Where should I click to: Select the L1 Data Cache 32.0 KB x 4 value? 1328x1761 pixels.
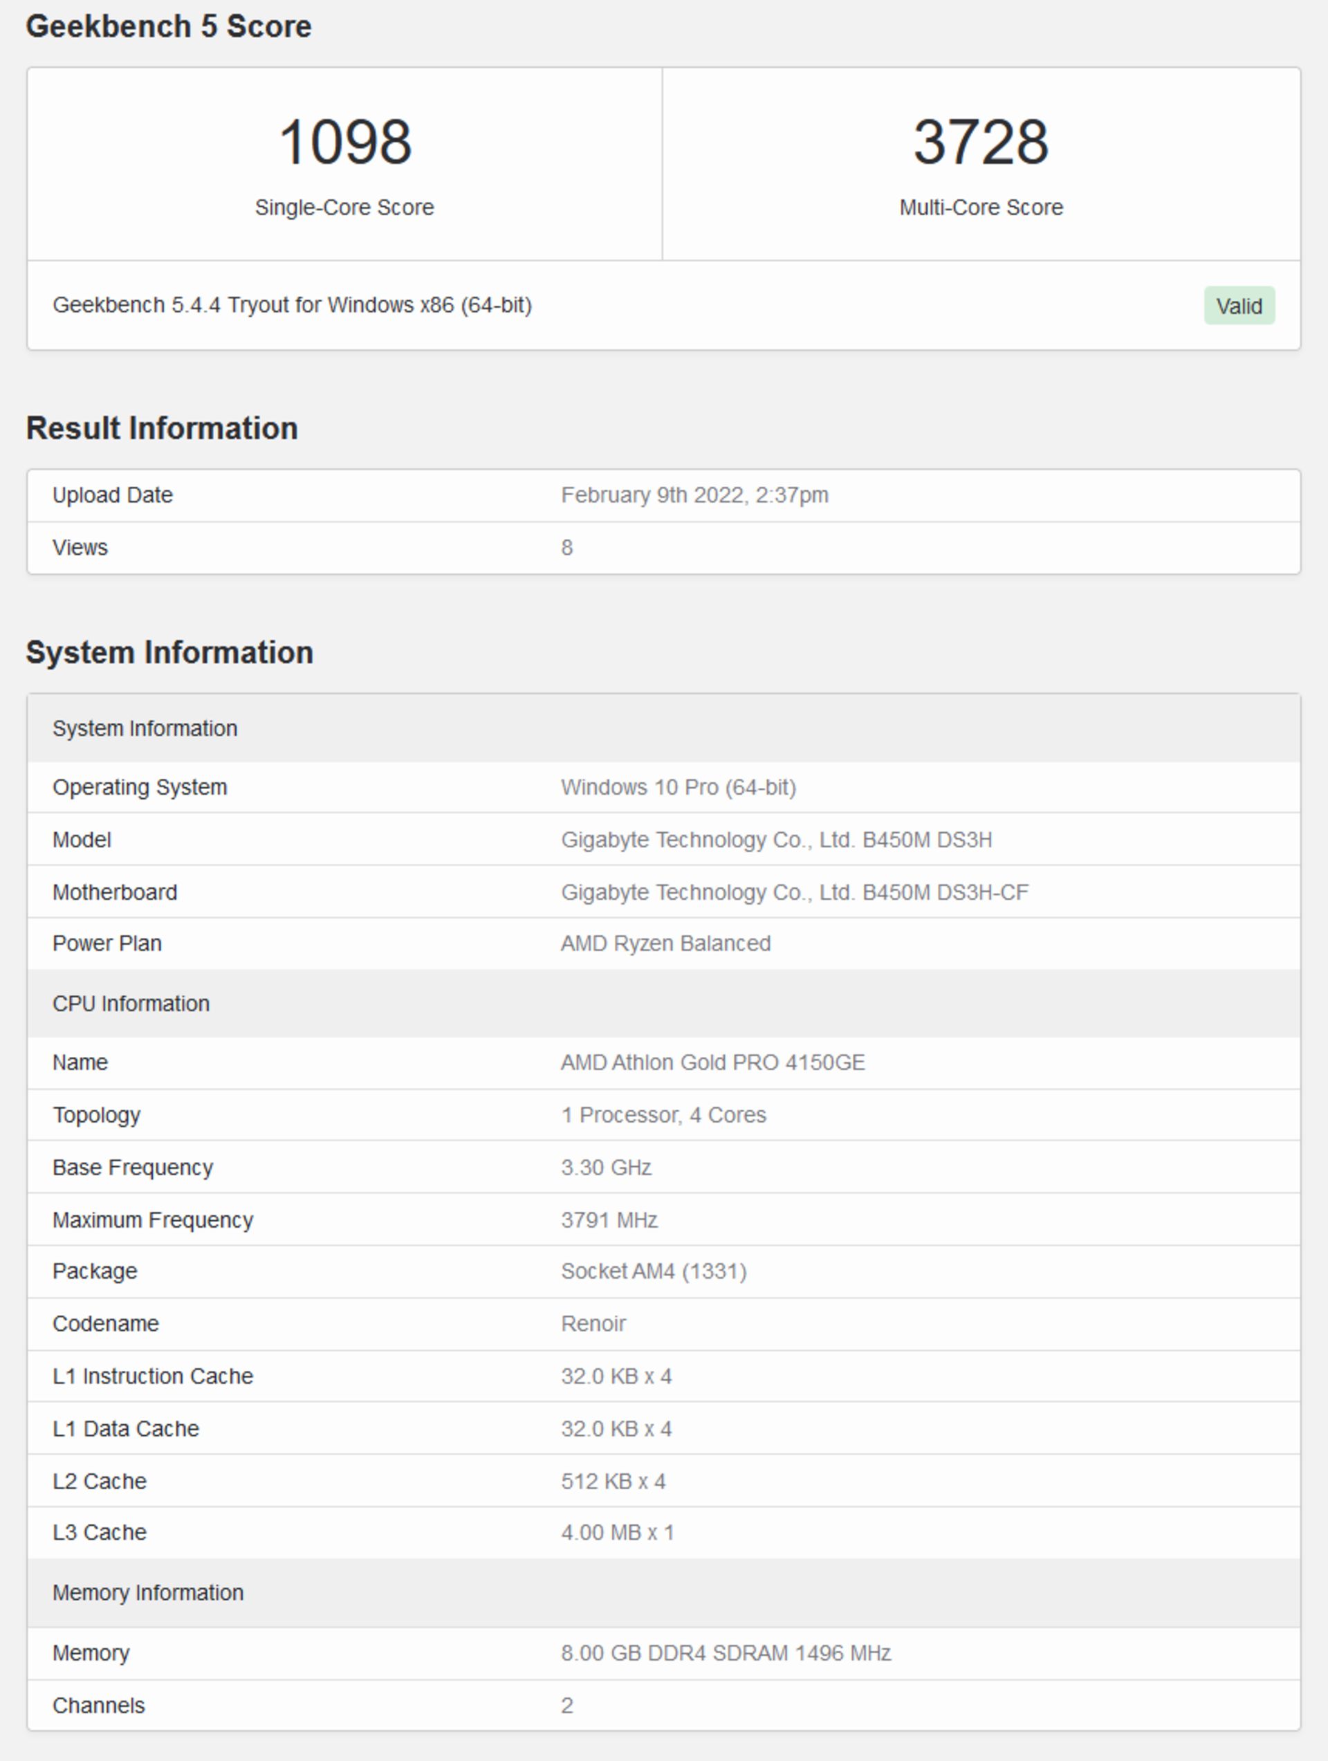coord(617,1429)
